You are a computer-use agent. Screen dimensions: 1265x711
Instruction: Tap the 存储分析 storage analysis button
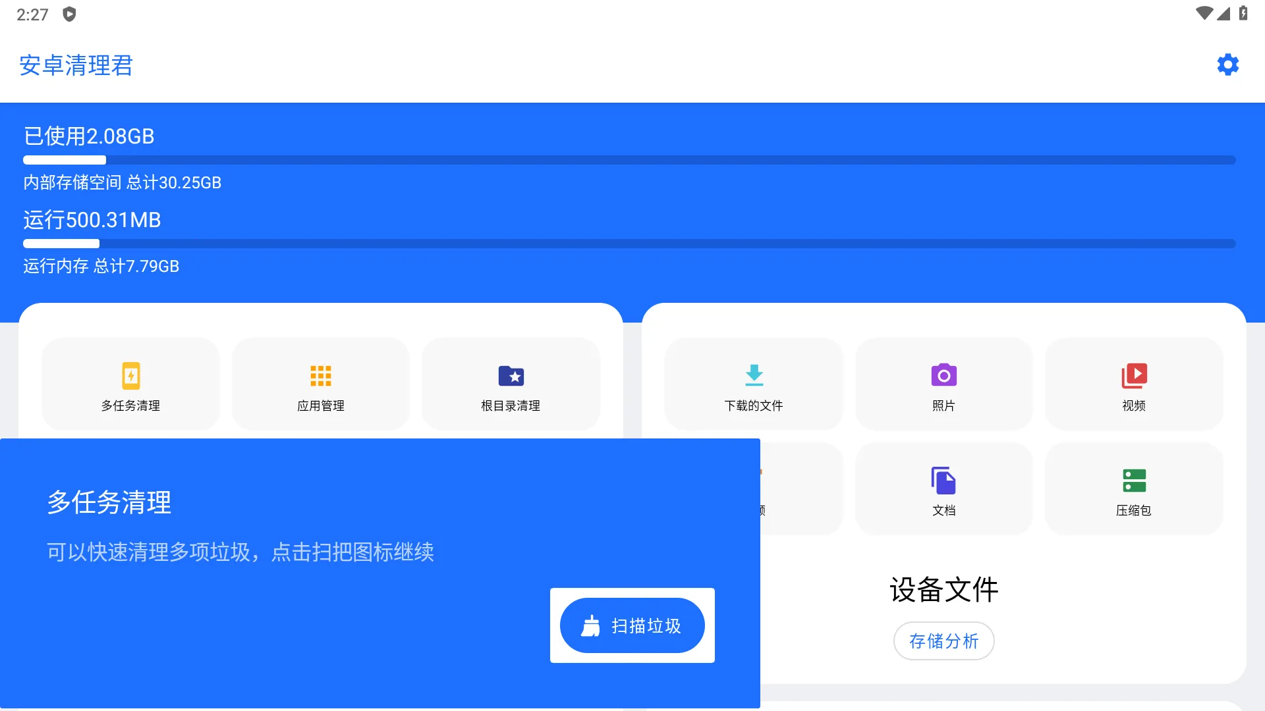(x=943, y=641)
